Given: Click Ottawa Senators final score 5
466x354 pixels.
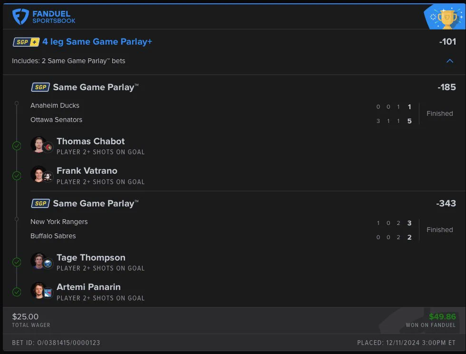Looking at the screenshot, I should pyautogui.click(x=409, y=121).
